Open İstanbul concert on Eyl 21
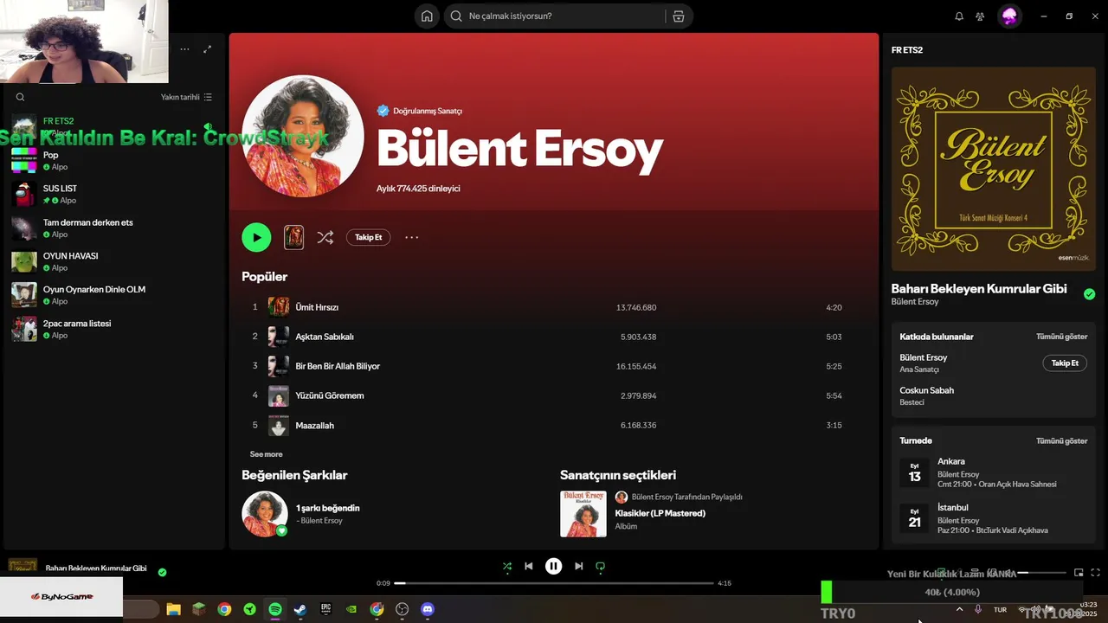Viewport: 1108px width, 623px height. (x=993, y=518)
